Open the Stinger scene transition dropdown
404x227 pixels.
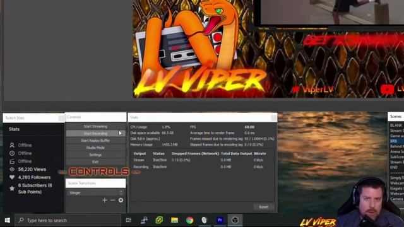coord(95,192)
